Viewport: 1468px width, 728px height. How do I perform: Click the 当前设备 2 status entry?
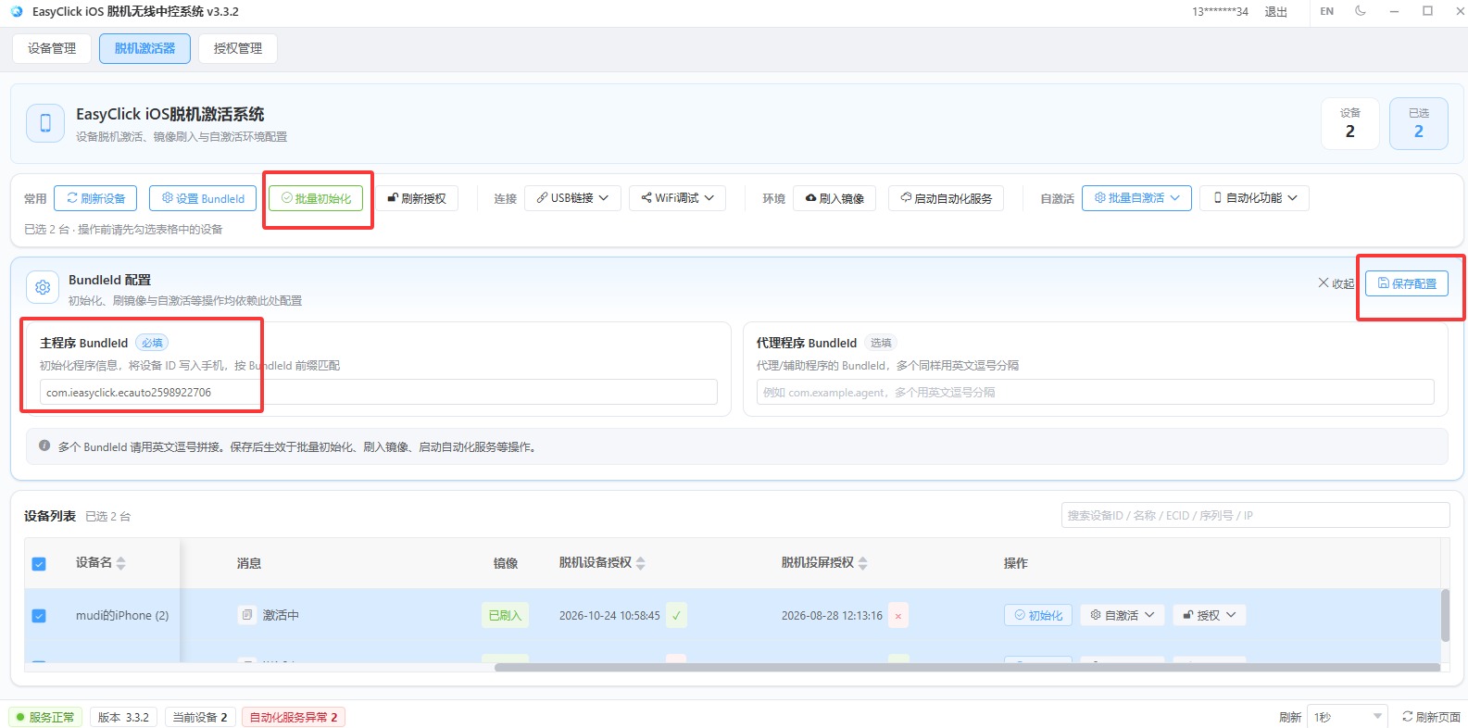pos(200,717)
